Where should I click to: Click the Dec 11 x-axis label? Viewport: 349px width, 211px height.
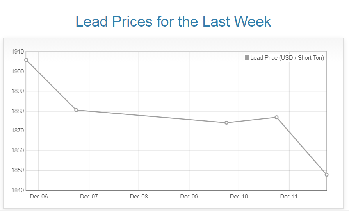tap(289, 197)
